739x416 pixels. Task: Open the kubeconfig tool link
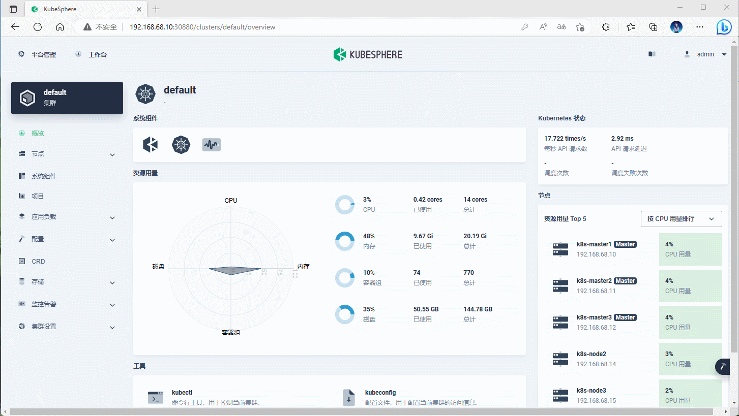click(380, 393)
